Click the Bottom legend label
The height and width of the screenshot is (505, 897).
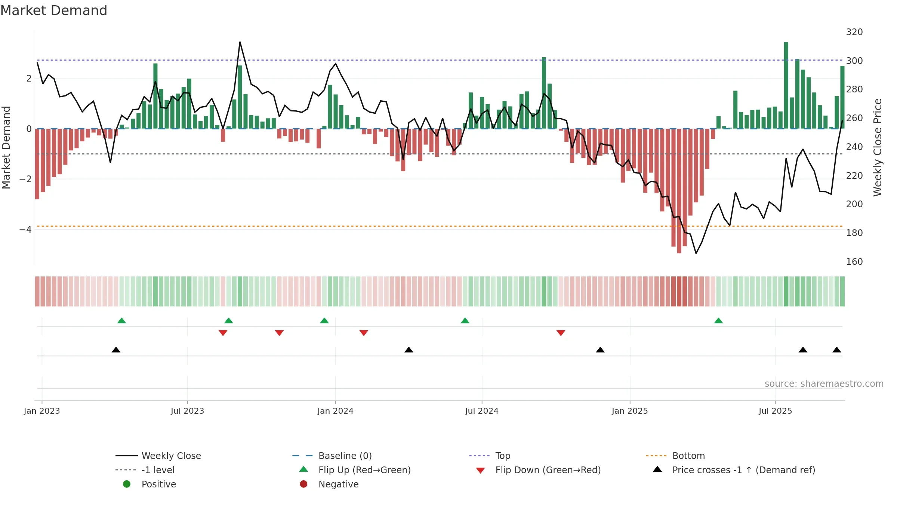[688, 456]
